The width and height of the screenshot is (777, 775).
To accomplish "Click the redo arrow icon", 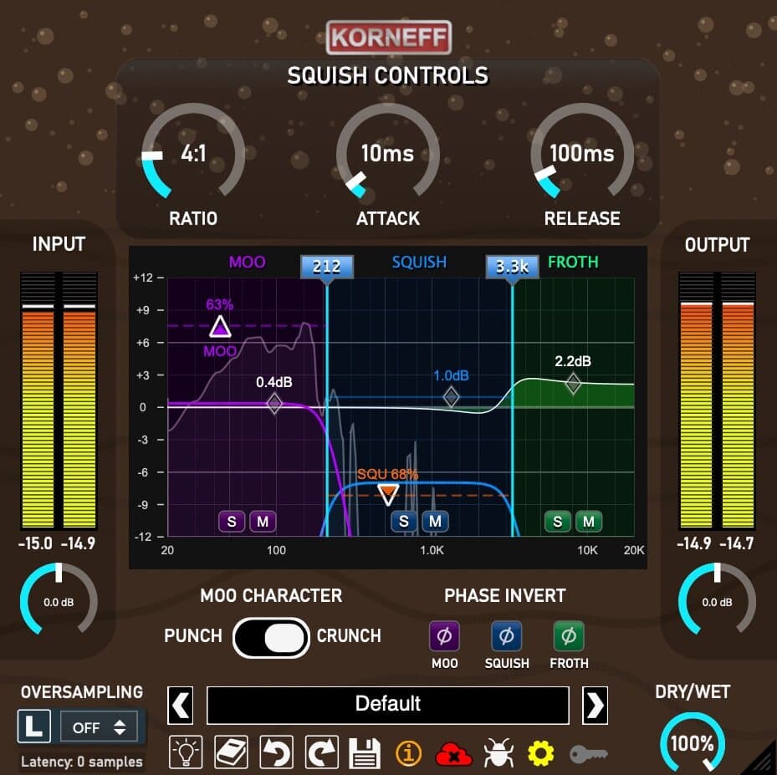I will click(319, 752).
